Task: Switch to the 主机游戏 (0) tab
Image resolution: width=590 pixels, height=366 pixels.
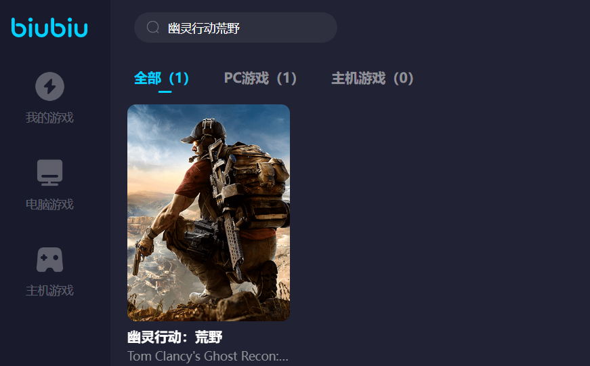Action: [373, 79]
